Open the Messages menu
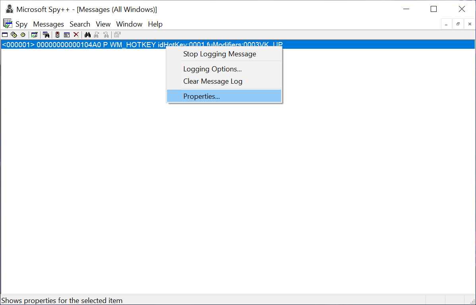476x305 pixels. tap(49, 24)
